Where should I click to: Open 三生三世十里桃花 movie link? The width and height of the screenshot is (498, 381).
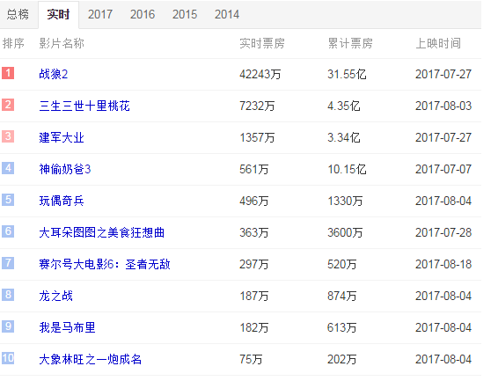[x=84, y=106]
